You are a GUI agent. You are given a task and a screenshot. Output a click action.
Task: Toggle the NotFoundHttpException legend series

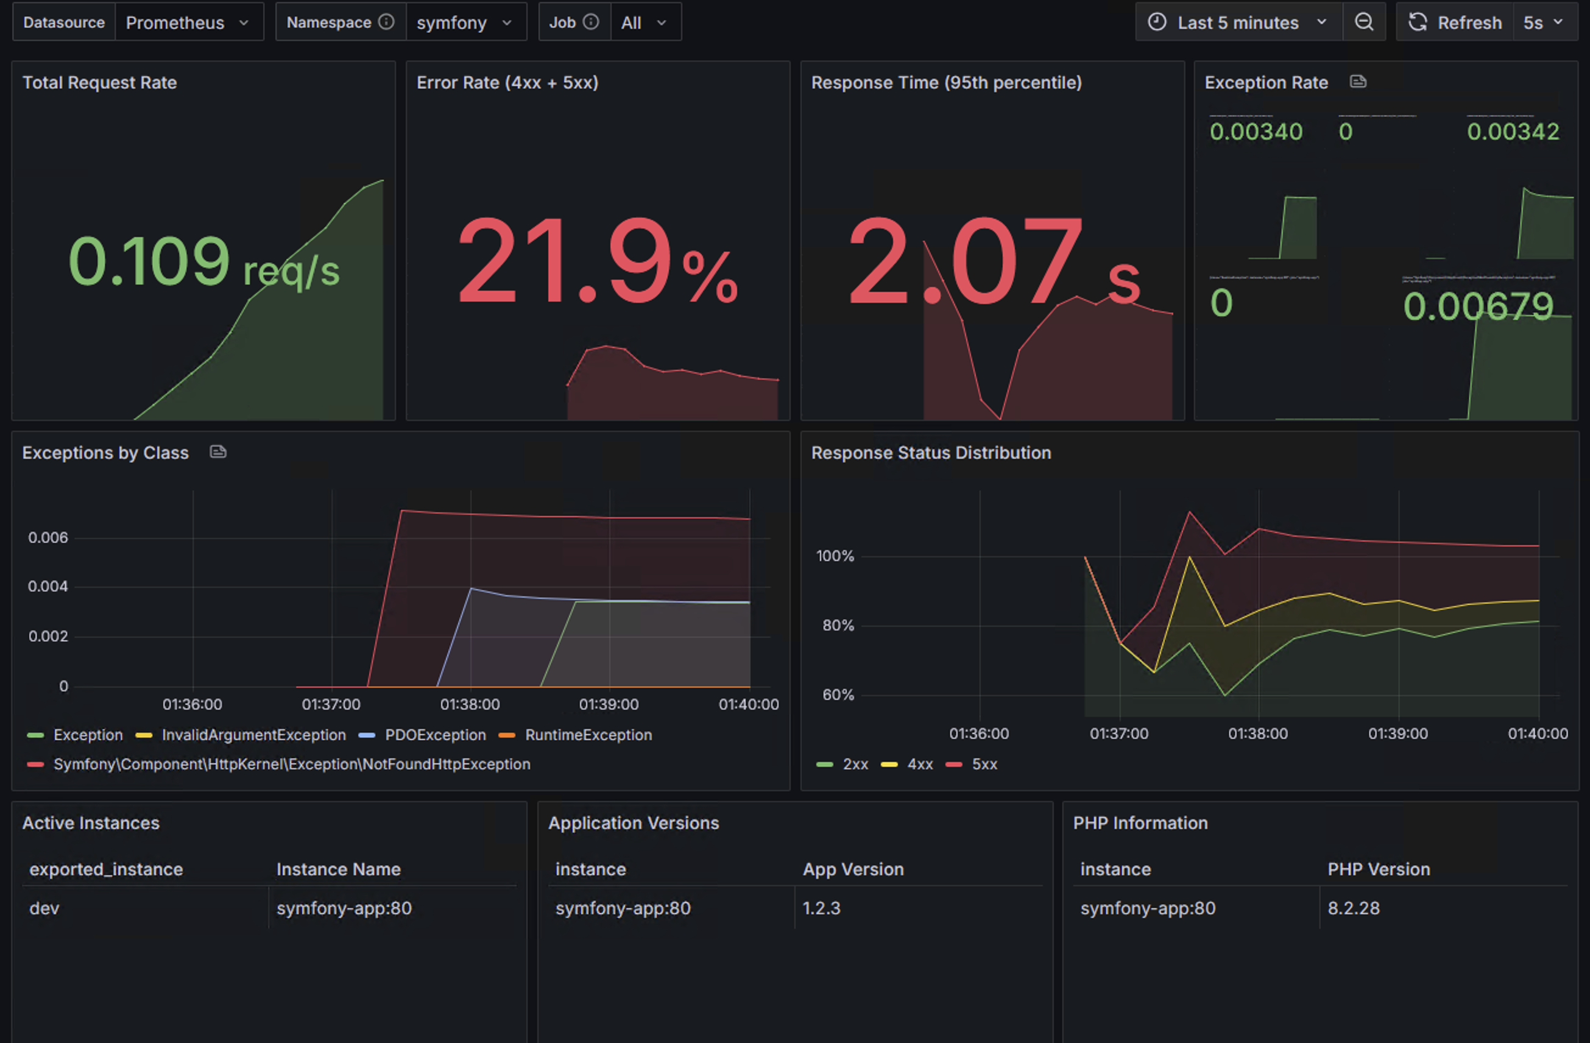[291, 765]
